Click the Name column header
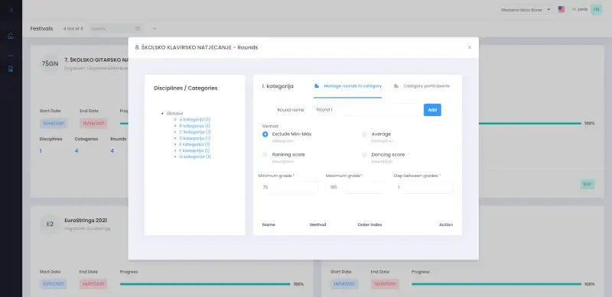Image resolution: width=612 pixels, height=297 pixels. click(269, 225)
